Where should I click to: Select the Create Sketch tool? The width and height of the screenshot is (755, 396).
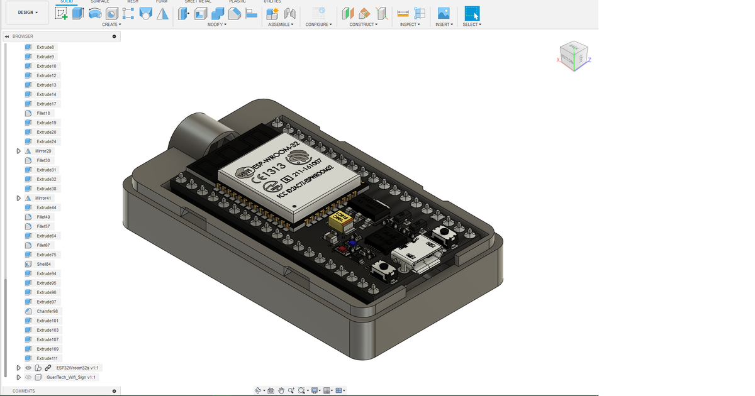tap(62, 13)
